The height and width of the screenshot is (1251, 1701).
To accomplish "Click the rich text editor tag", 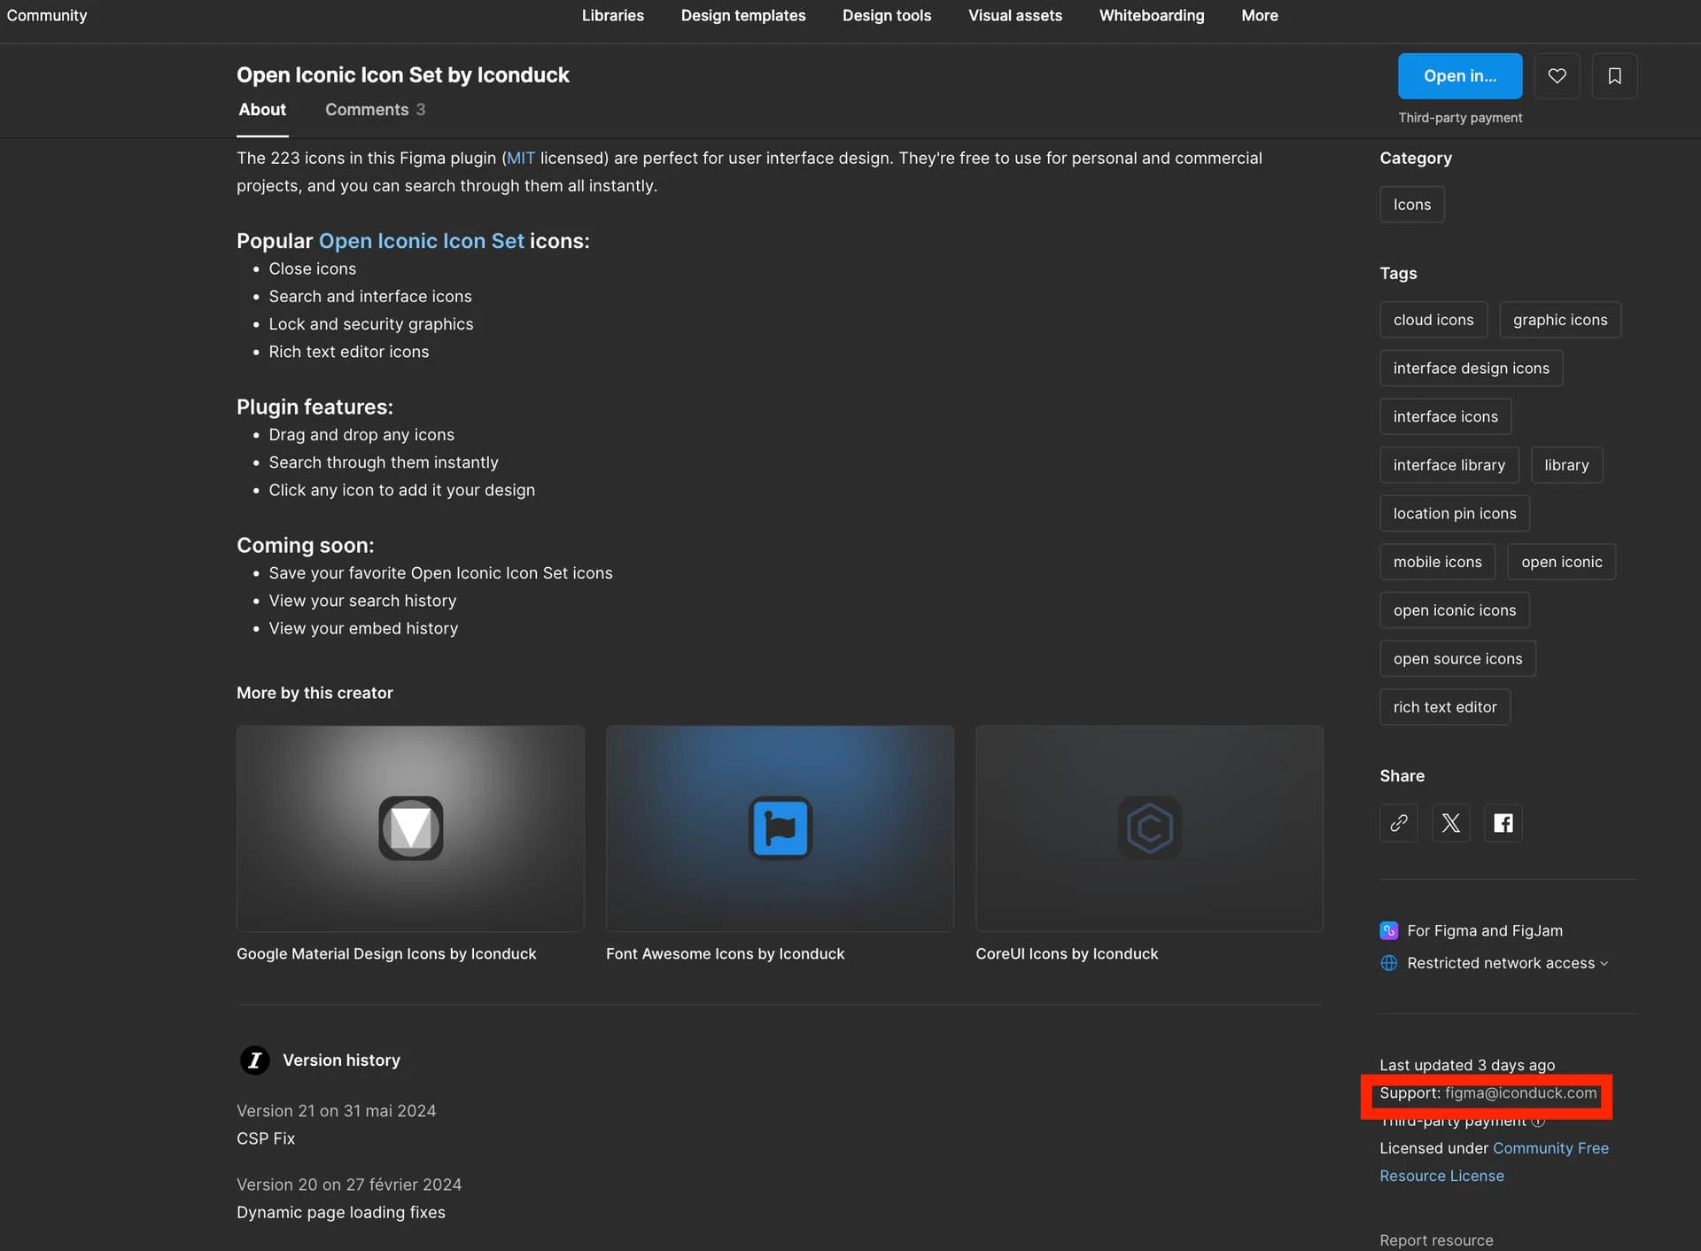I will pyautogui.click(x=1445, y=707).
